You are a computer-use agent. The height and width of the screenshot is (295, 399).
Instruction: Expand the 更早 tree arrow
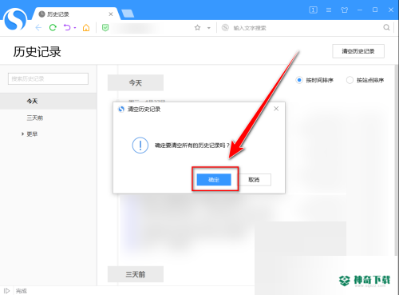pos(22,134)
